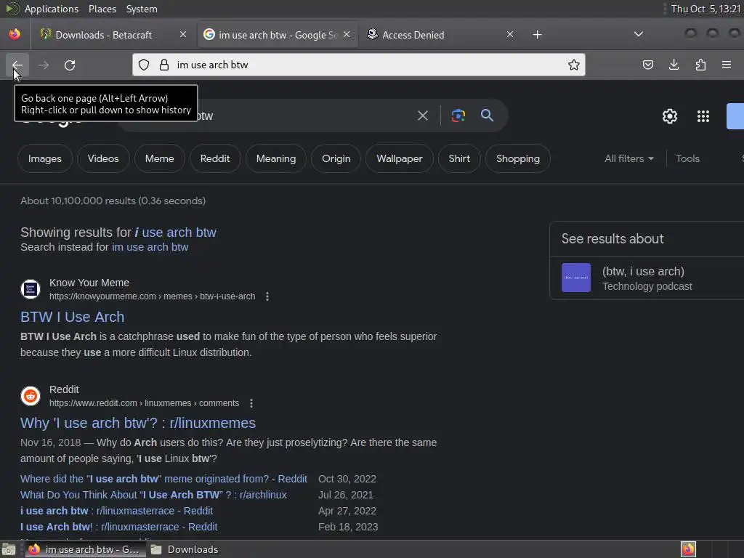Click the Firefox View icon in tab bar
The width and height of the screenshot is (744, 558).
click(x=15, y=35)
